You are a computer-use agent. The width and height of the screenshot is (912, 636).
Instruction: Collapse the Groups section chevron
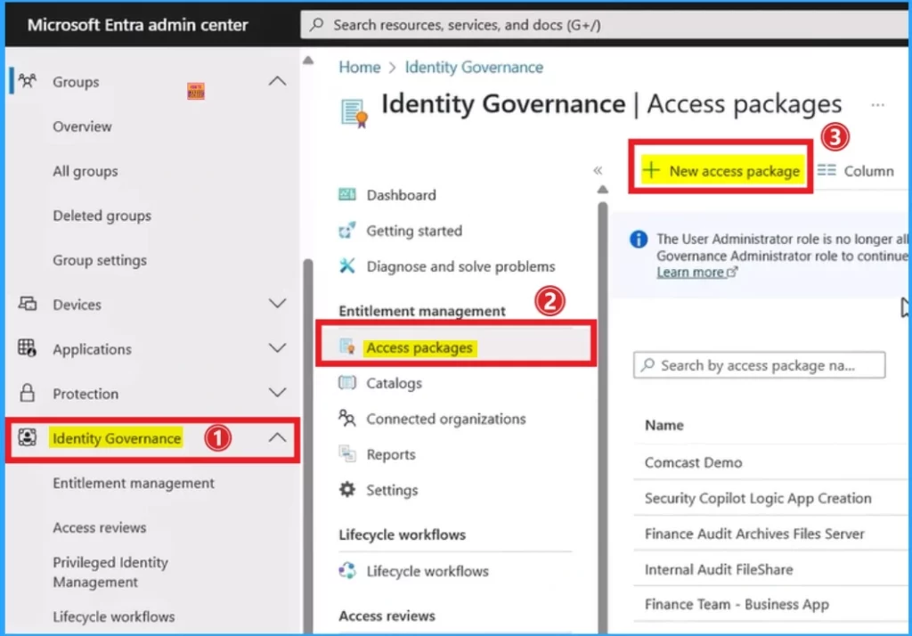[x=278, y=81]
